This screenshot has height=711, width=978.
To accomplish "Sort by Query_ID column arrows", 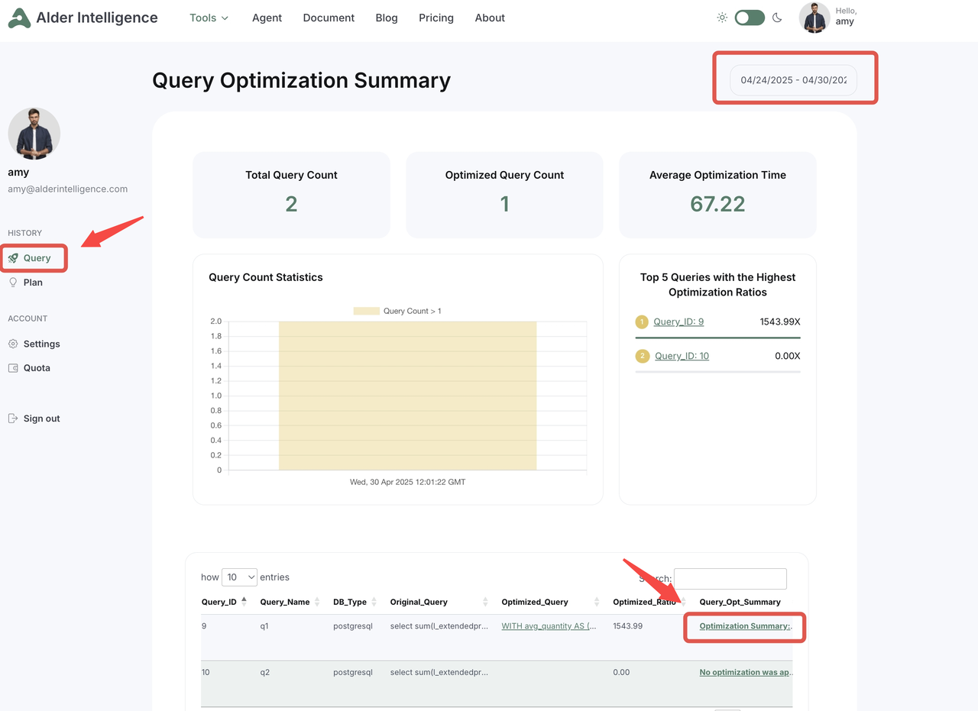I will 244,602.
